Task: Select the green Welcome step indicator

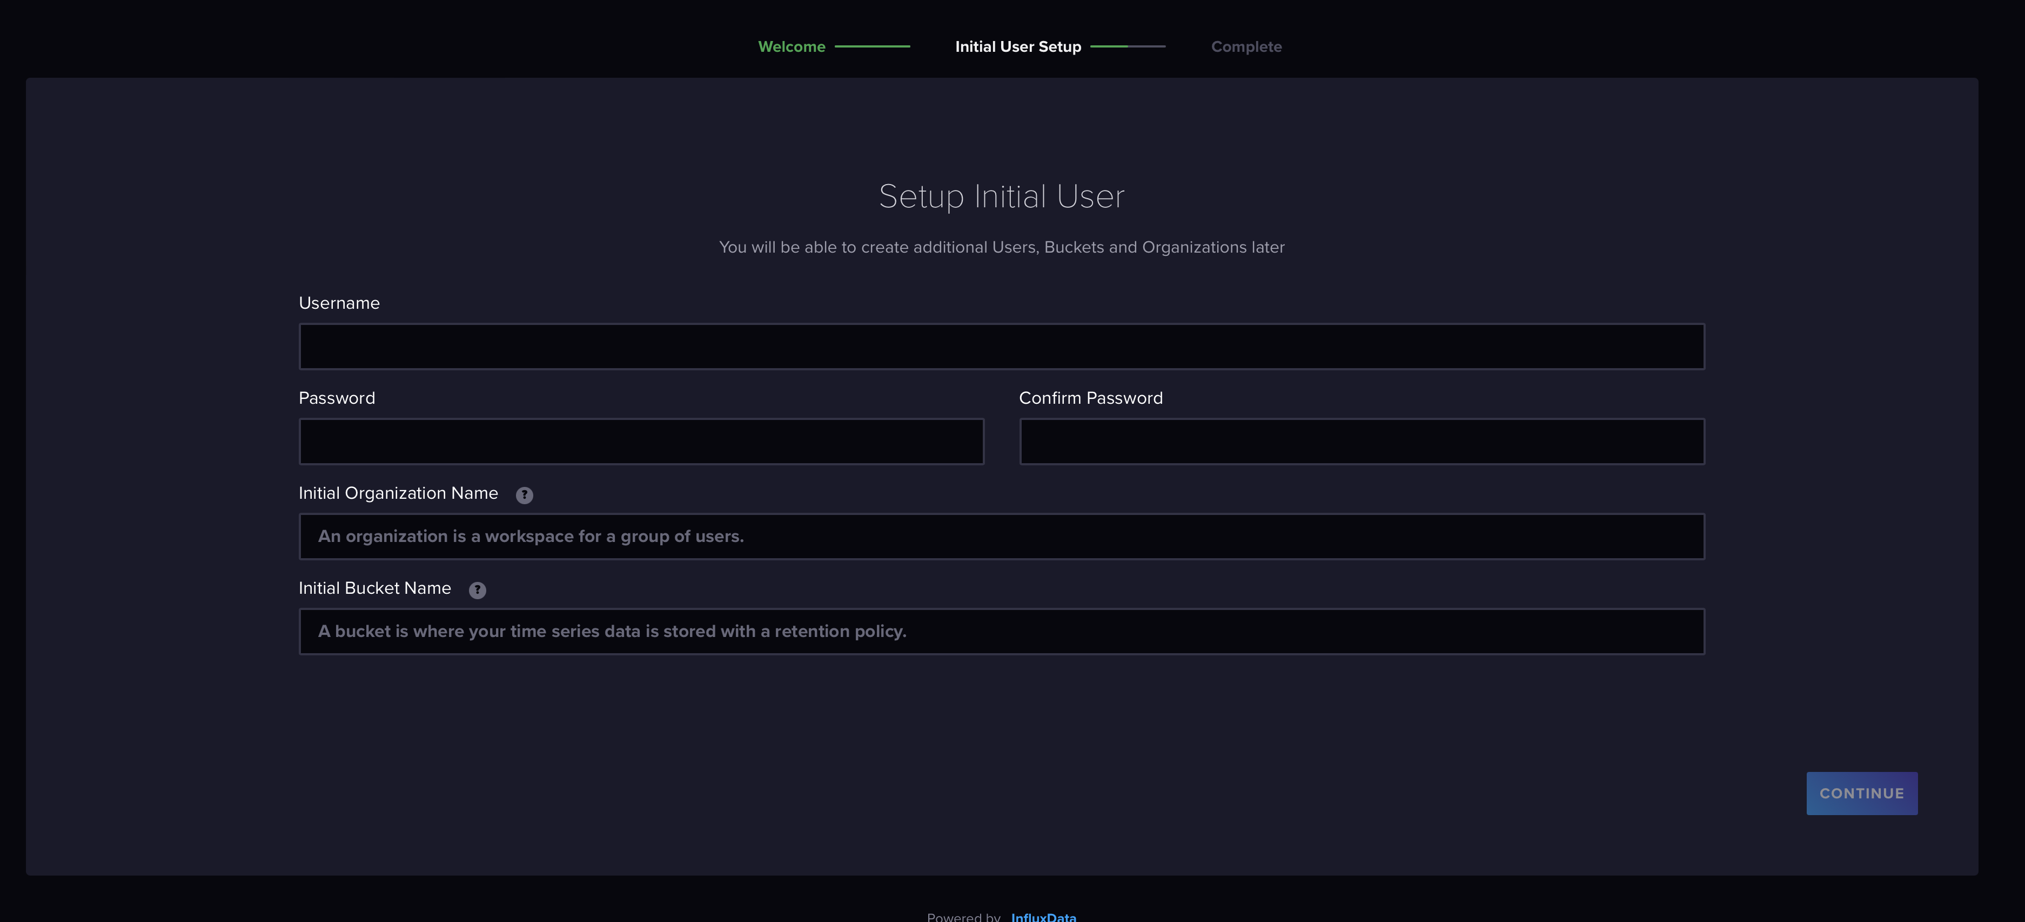Action: point(791,46)
